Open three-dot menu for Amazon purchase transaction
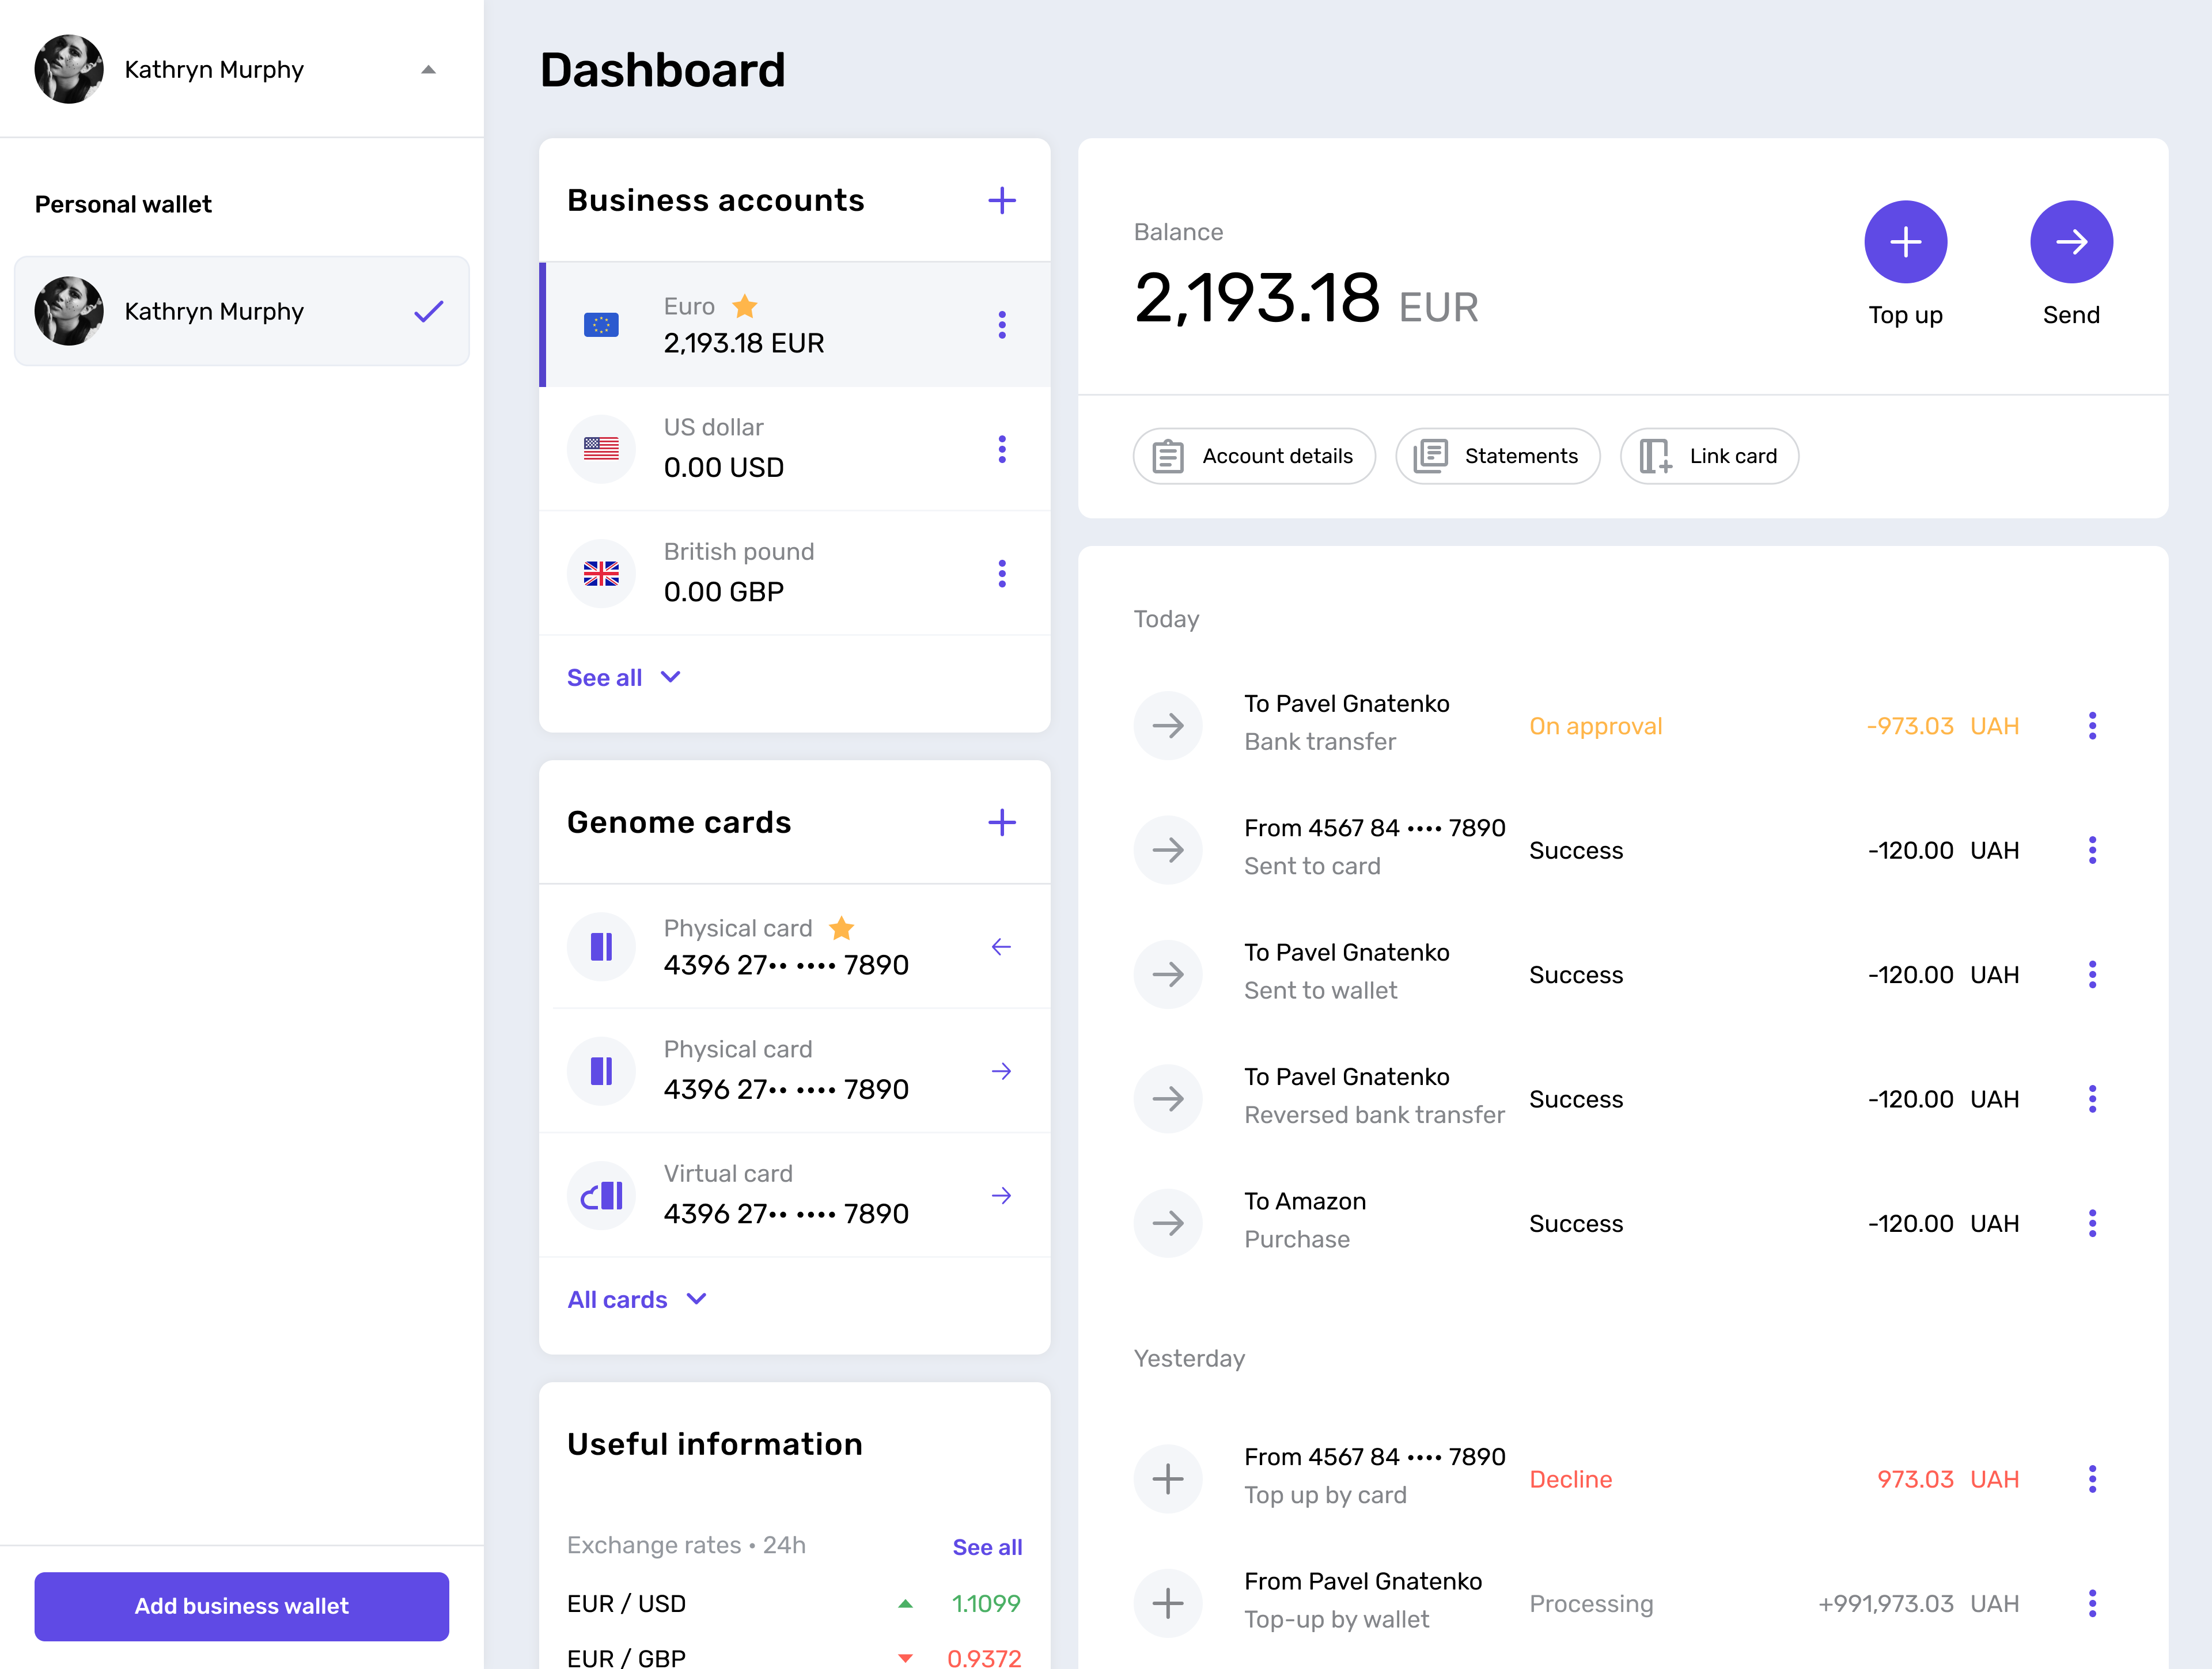The image size is (2212, 1669). [x=2091, y=1222]
